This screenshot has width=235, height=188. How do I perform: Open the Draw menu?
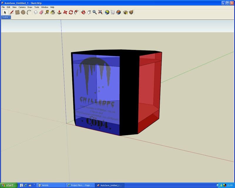[x=30, y=7]
